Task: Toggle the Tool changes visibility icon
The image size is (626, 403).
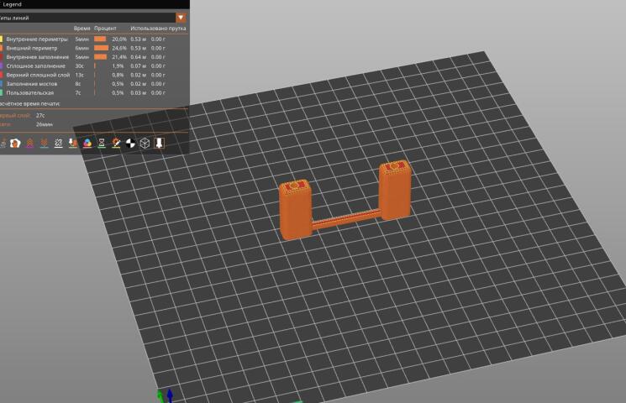Action: click(x=72, y=143)
